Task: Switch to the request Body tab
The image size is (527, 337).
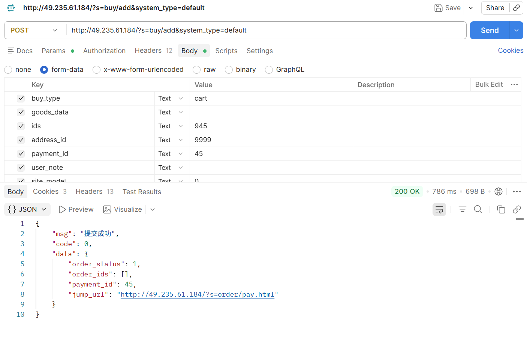Action: (x=193, y=51)
